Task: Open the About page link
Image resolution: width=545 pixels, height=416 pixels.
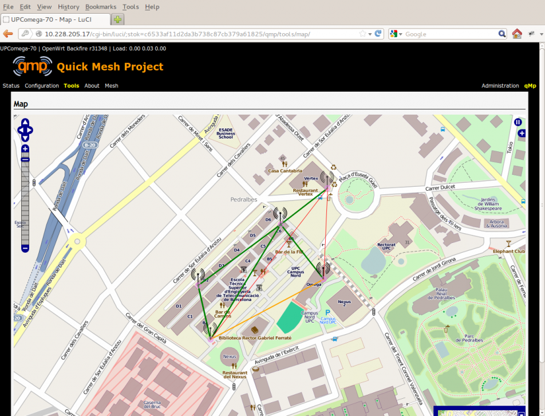Action: (x=92, y=85)
